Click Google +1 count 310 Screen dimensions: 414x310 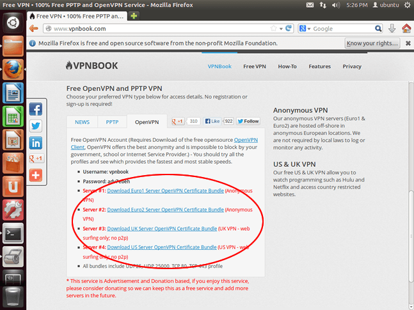193,121
